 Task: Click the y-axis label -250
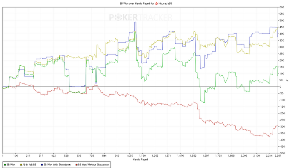click(282, 120)
